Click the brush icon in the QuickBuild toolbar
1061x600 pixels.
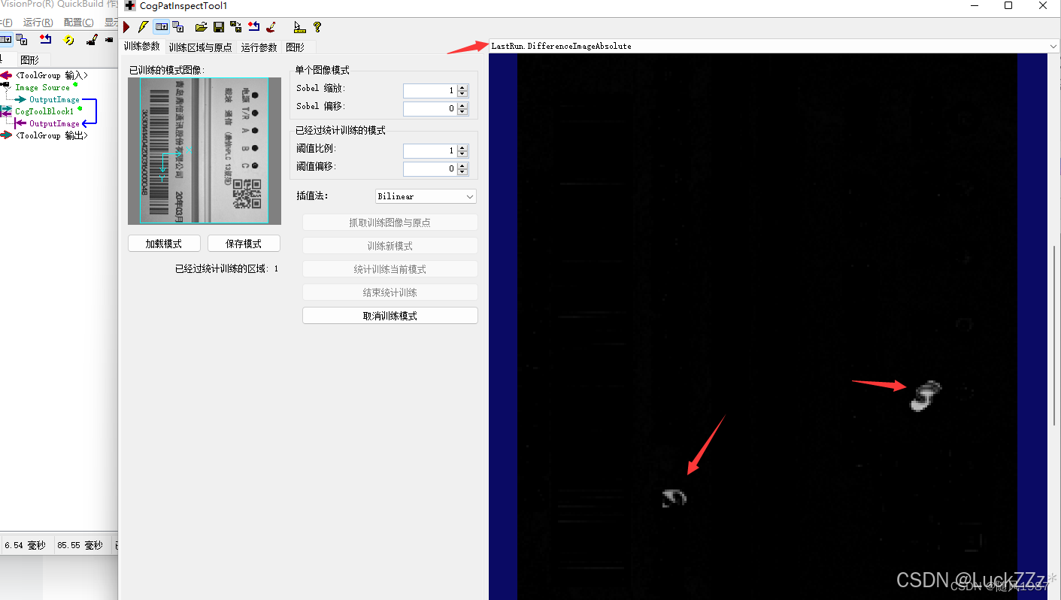click(92, 40)
